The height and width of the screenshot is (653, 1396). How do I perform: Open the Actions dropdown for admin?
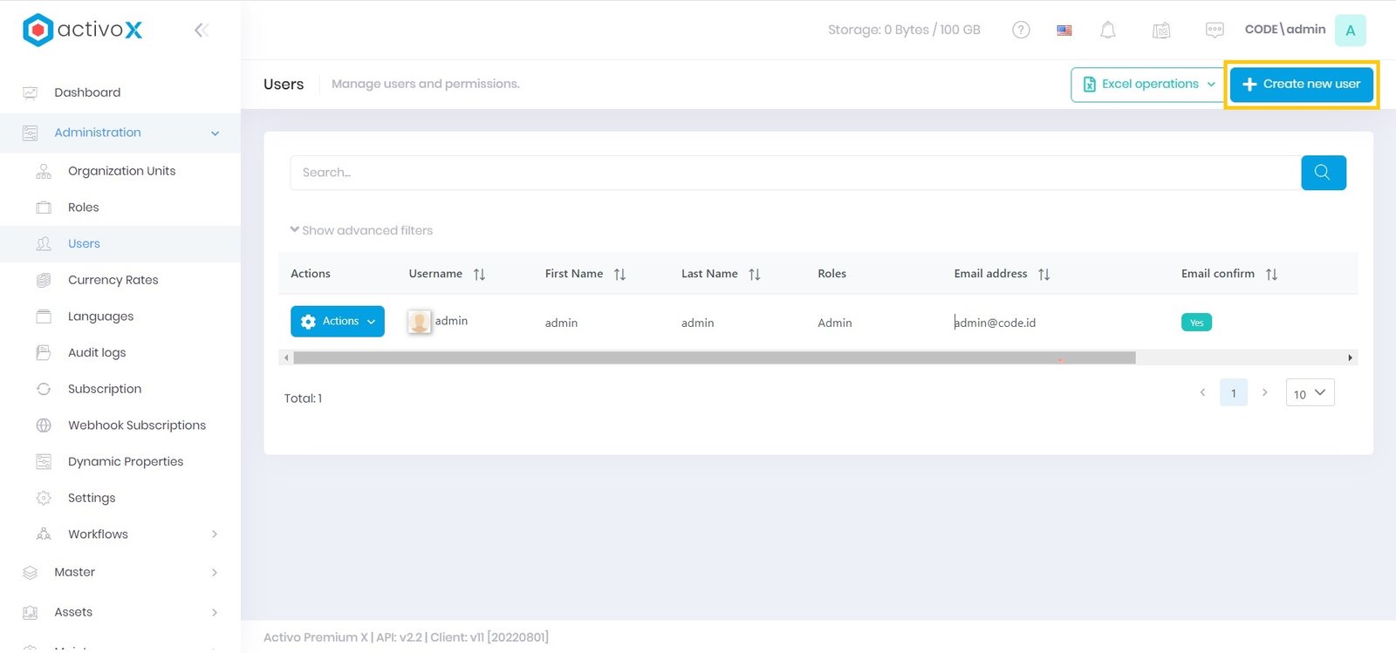coord(338,322)
